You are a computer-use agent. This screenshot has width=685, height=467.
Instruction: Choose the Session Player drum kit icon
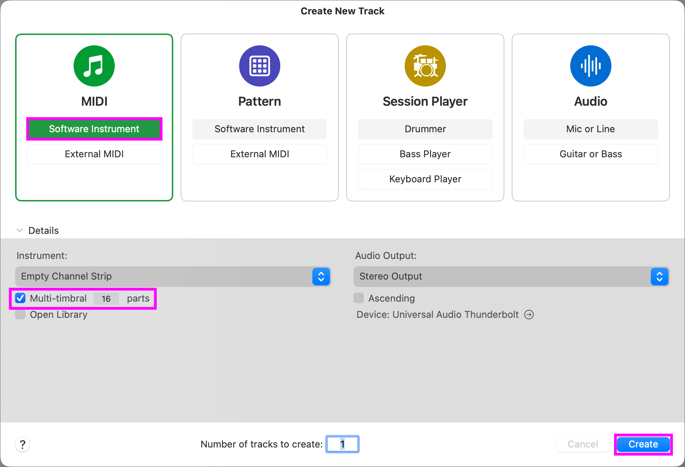pyautogui.click(x=425, y=66)
